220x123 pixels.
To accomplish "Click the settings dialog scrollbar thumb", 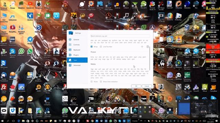I will tap(150, 58).
